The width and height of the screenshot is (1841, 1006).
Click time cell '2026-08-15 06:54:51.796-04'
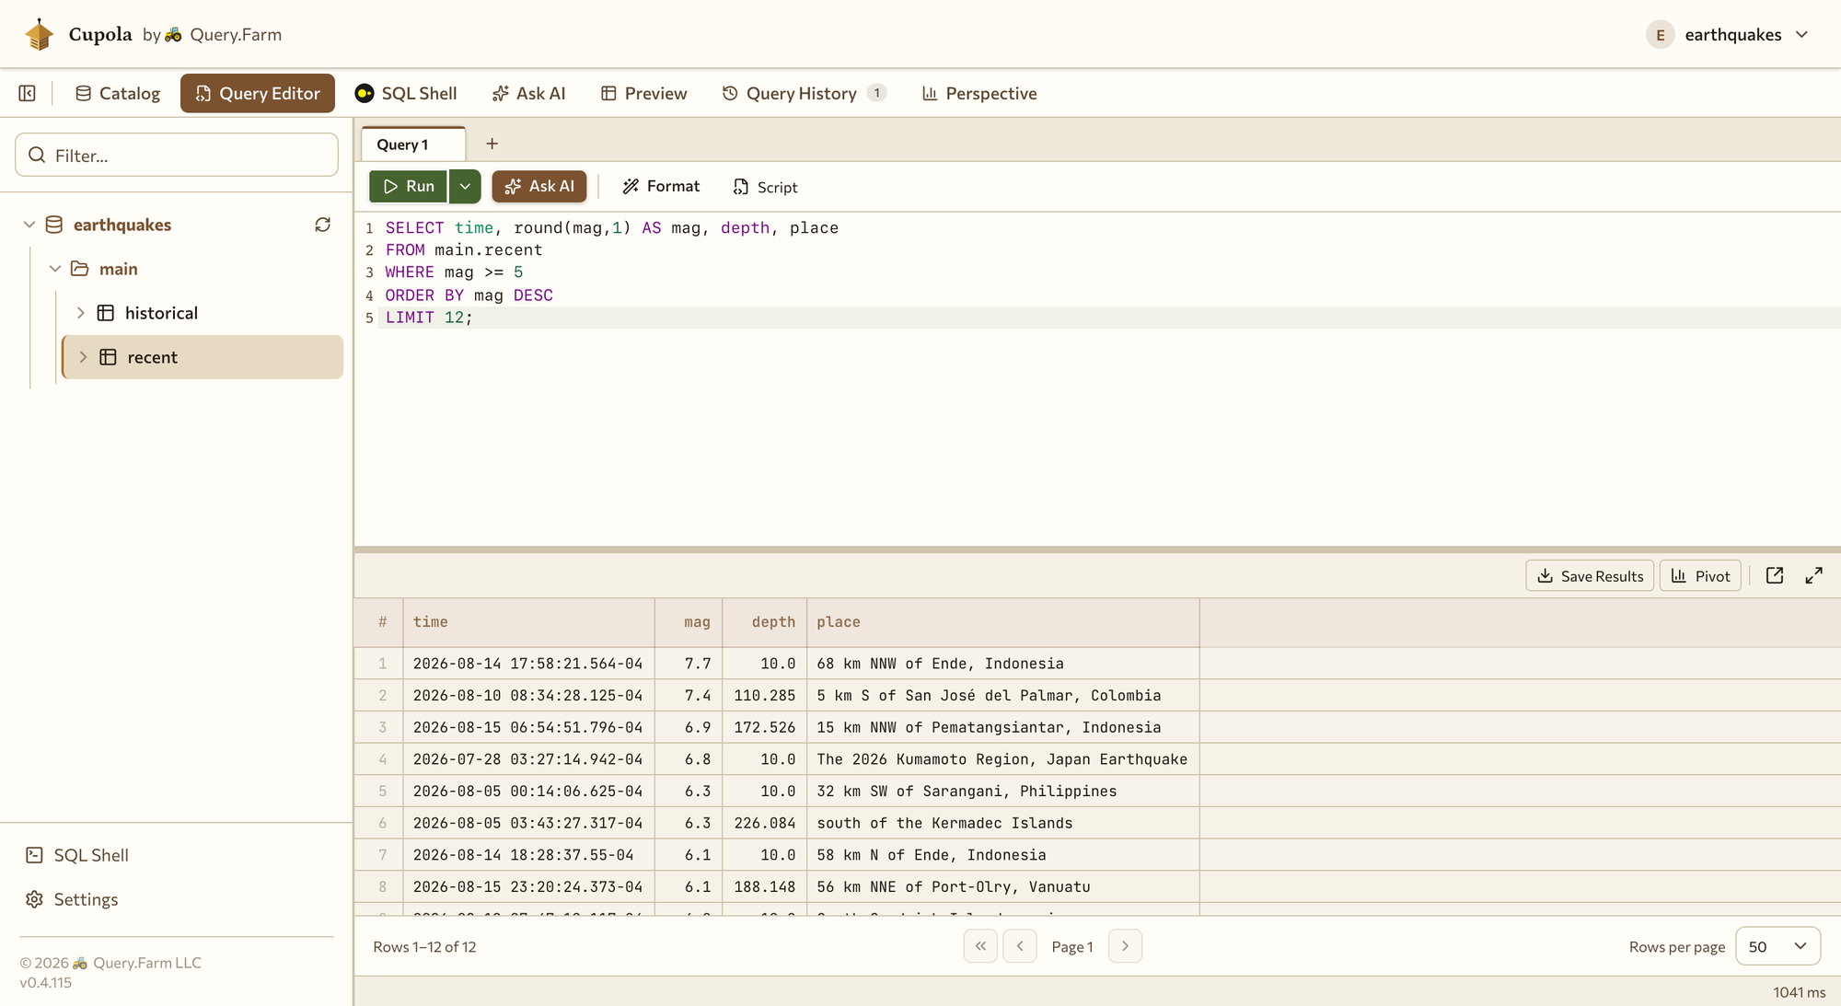pos(527,727)
